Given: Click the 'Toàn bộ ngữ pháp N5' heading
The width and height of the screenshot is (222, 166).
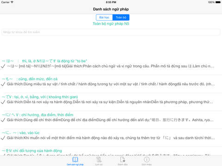Looking at the screenshot, I should 111,24.
